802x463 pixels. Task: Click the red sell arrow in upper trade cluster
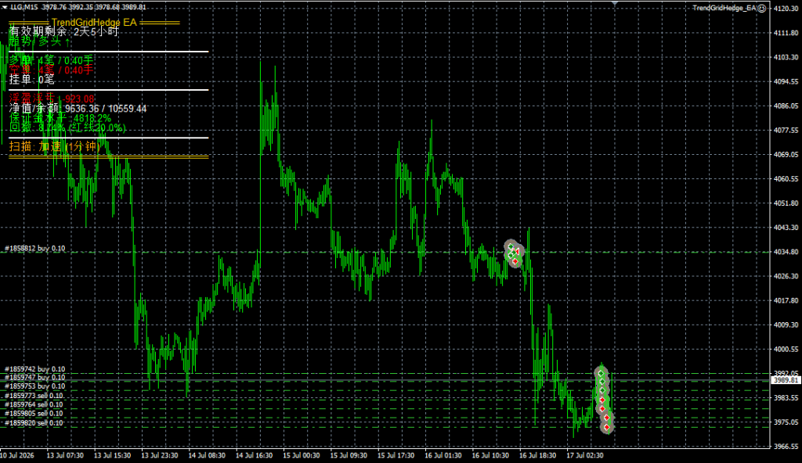(515, 261)
